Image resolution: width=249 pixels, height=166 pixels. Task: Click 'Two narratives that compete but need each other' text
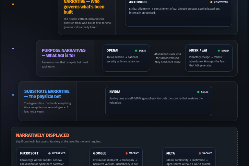65,64
